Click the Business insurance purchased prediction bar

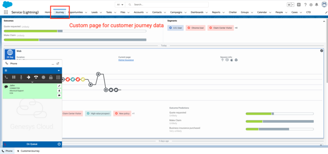[280, 129]
